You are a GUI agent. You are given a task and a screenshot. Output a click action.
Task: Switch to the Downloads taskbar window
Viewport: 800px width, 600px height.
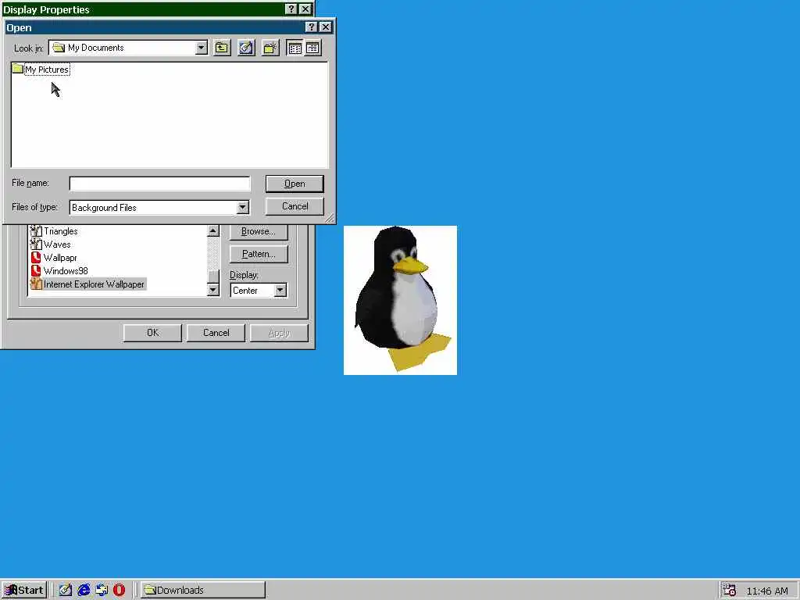[203, 591]
